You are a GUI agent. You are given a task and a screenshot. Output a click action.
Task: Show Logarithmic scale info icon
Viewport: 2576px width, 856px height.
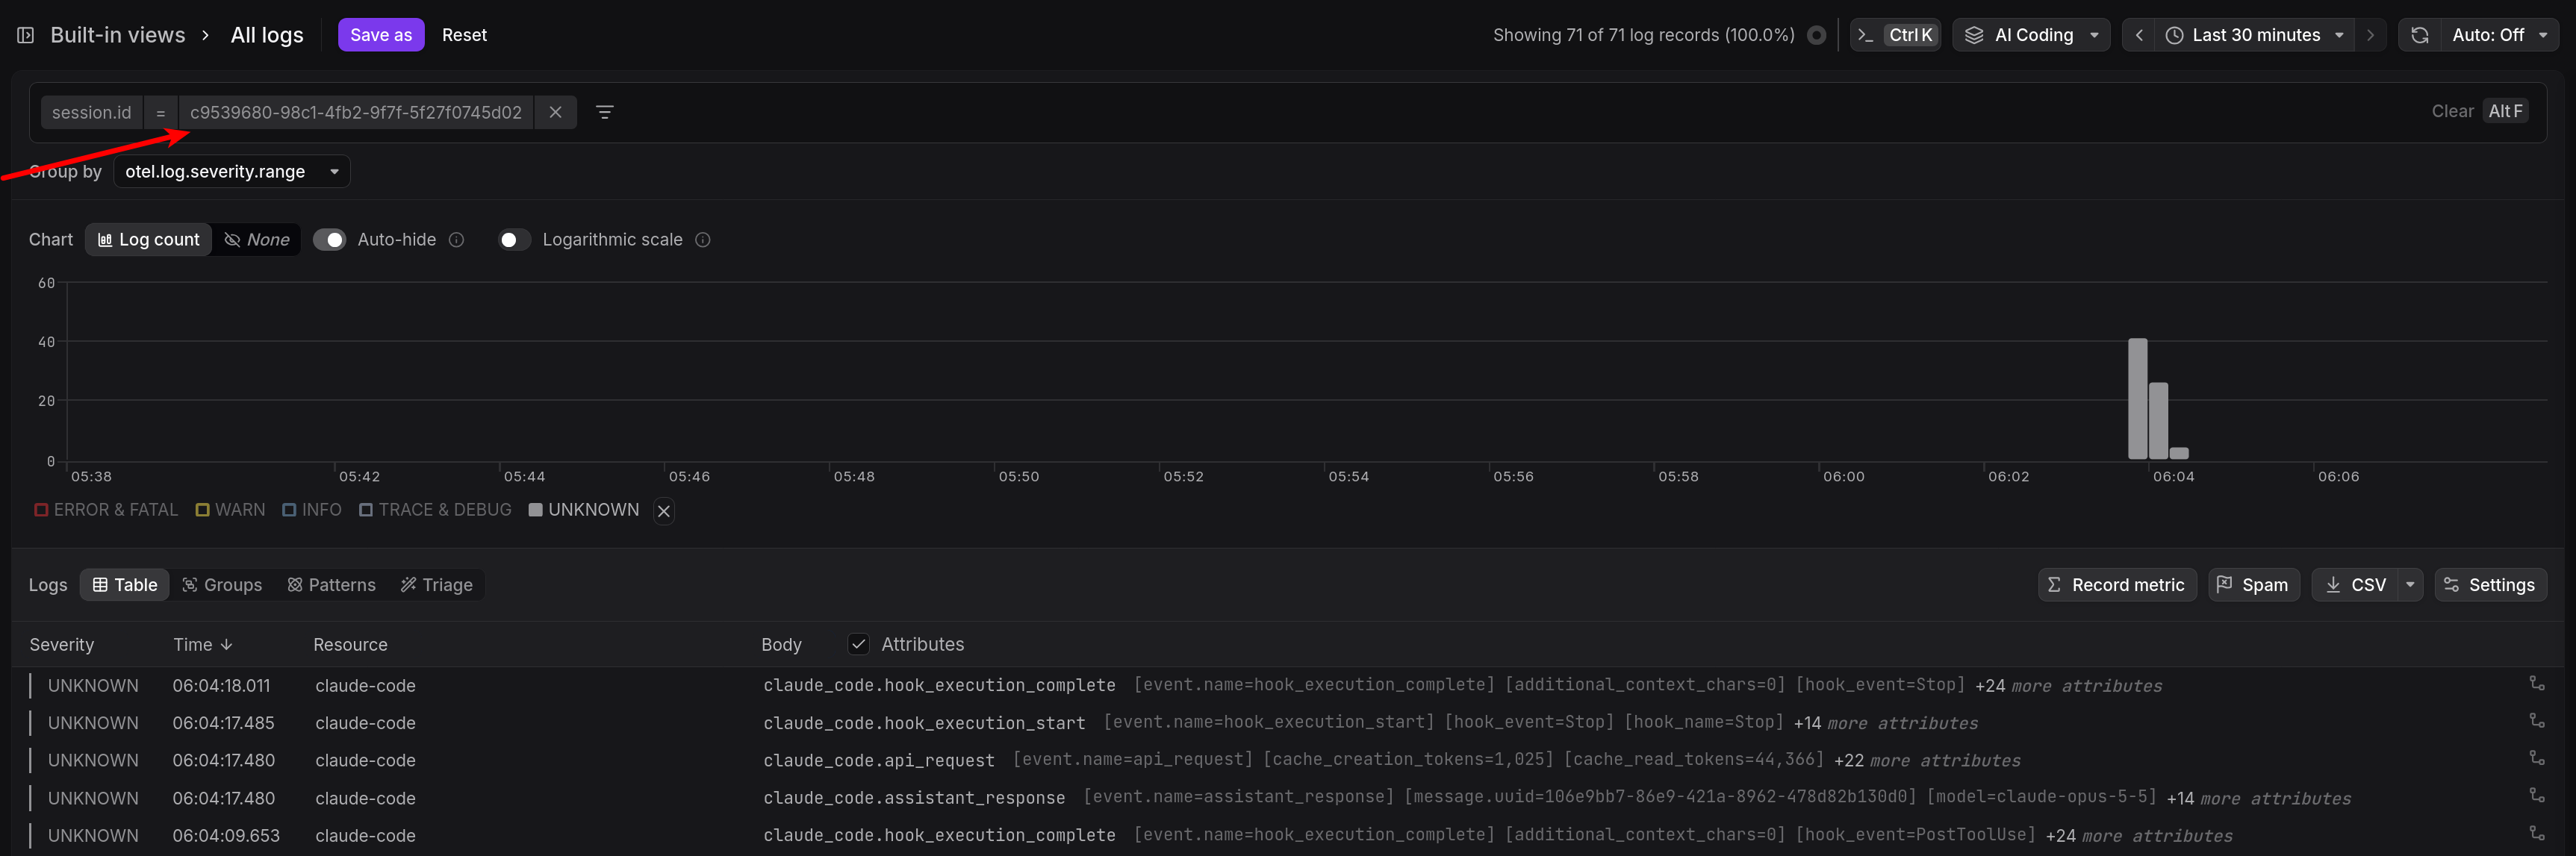pos(703,240)
